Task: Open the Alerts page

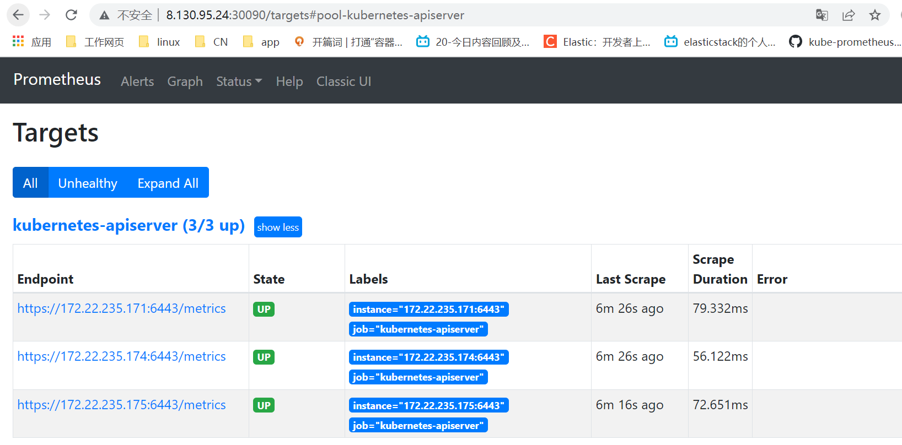Action: pos(137,82)
